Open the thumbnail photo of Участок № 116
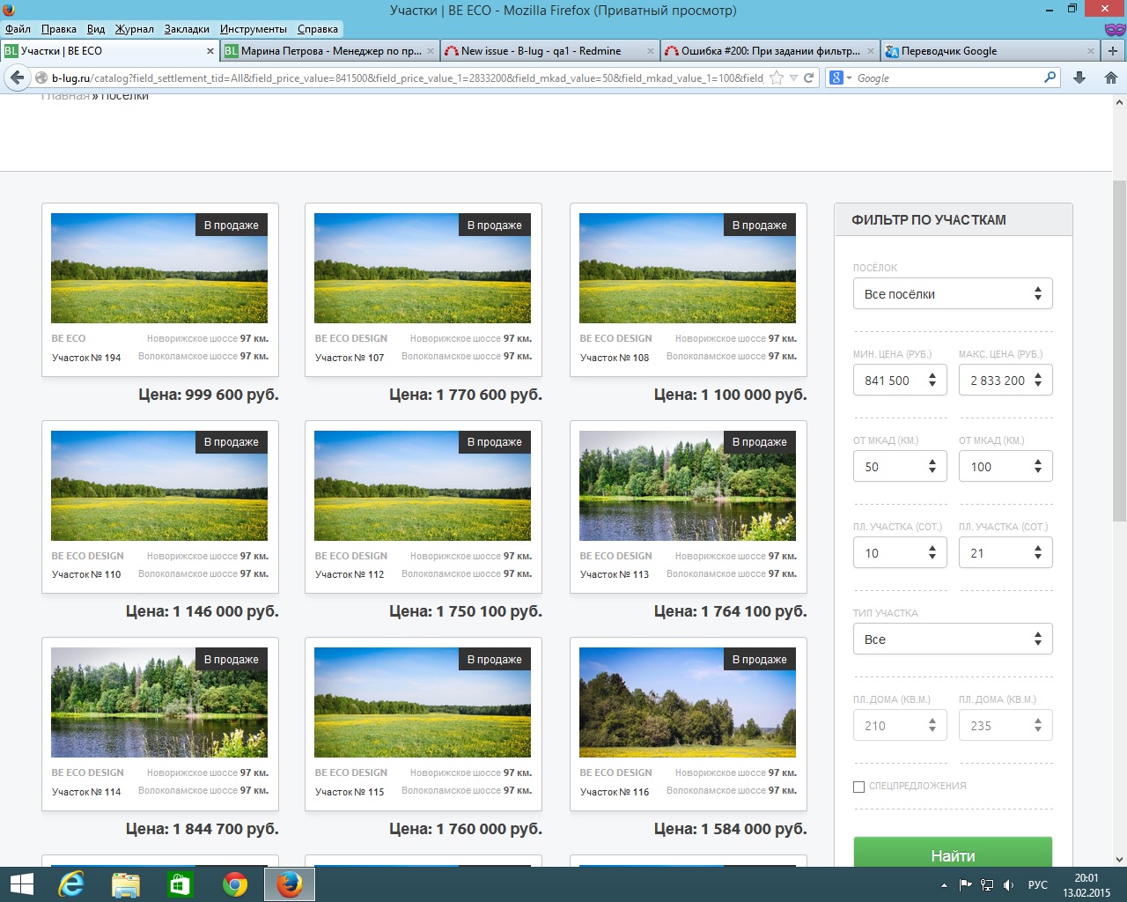Screen dimensions: 1127x902 [x=688, y=703]
